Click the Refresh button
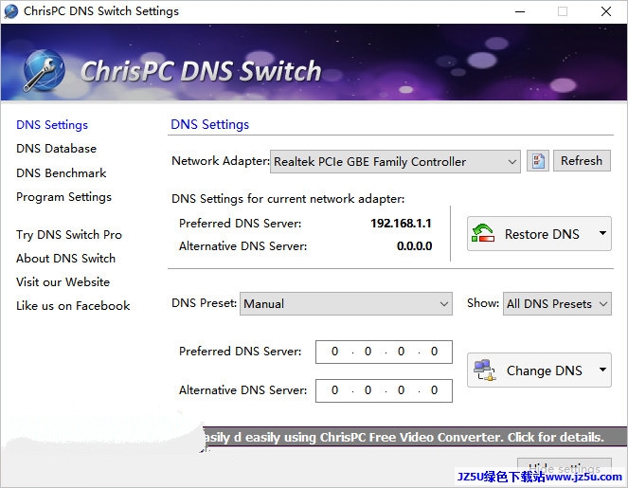Viewport: 628px width, 488px height. (x=582, y=161)
